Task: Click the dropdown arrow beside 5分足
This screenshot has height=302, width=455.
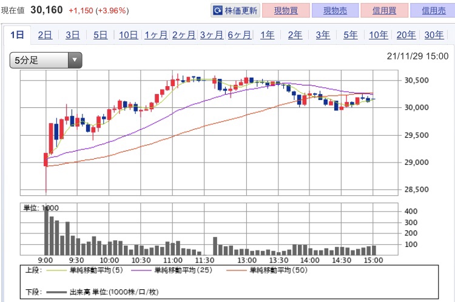Action: 75,61
